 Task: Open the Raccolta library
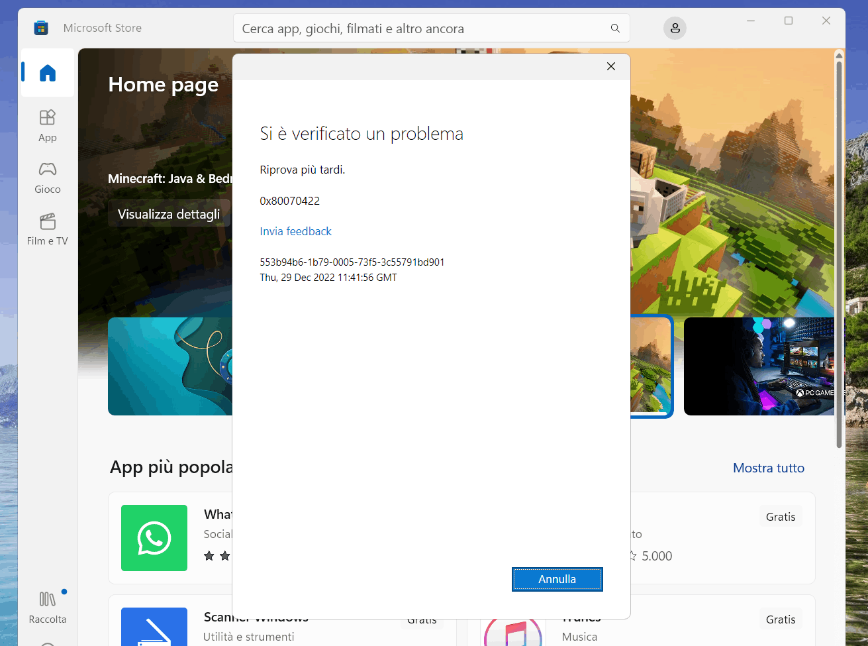click(48, 608)
